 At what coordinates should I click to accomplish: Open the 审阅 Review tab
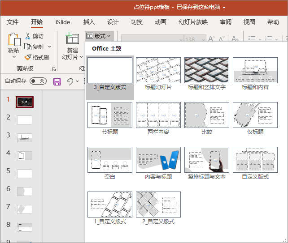[226, 22]
